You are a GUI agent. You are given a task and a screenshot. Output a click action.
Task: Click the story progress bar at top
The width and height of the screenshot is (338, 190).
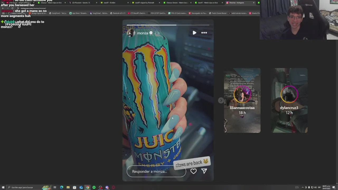pyautogui.click(x=168, y=25)
